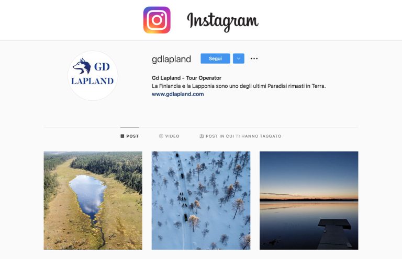Click the play icon beside VIDEO

[x=161, y=136]
